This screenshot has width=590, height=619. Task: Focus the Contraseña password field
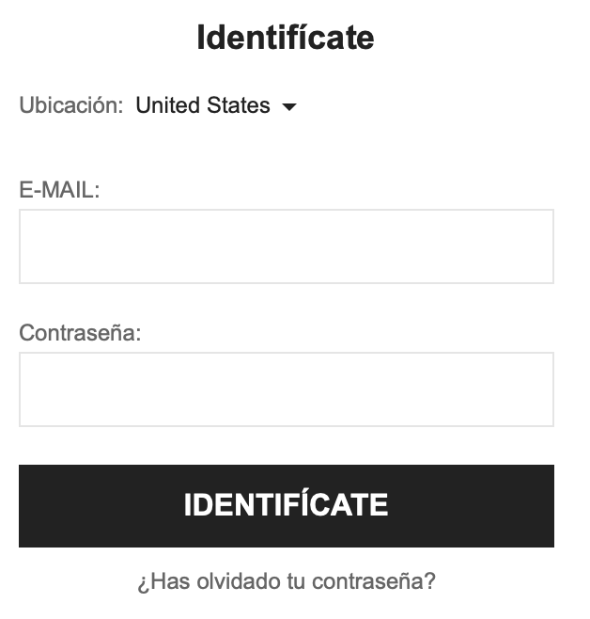[x=286, y=389]
